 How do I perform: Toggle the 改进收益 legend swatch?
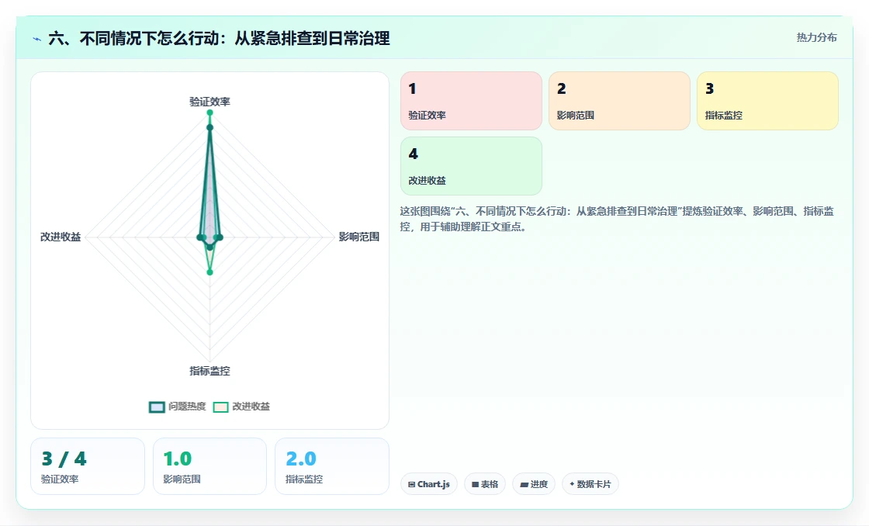[x=220, y=407]
